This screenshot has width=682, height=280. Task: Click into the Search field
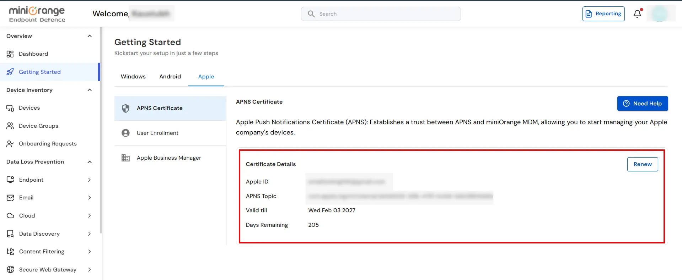pyautogui.click(x=381, y=14)
